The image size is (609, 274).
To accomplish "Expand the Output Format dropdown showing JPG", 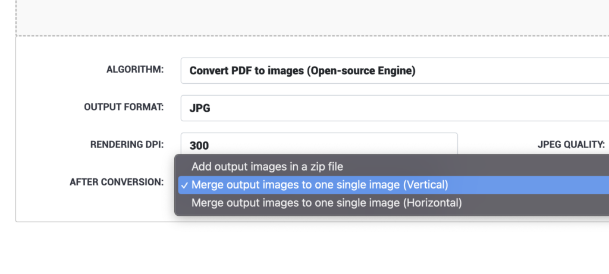I will (395, 108).
